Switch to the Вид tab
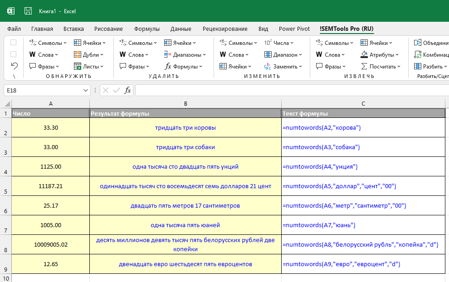This screenshot has height=282, width=449. click(263, 29)
